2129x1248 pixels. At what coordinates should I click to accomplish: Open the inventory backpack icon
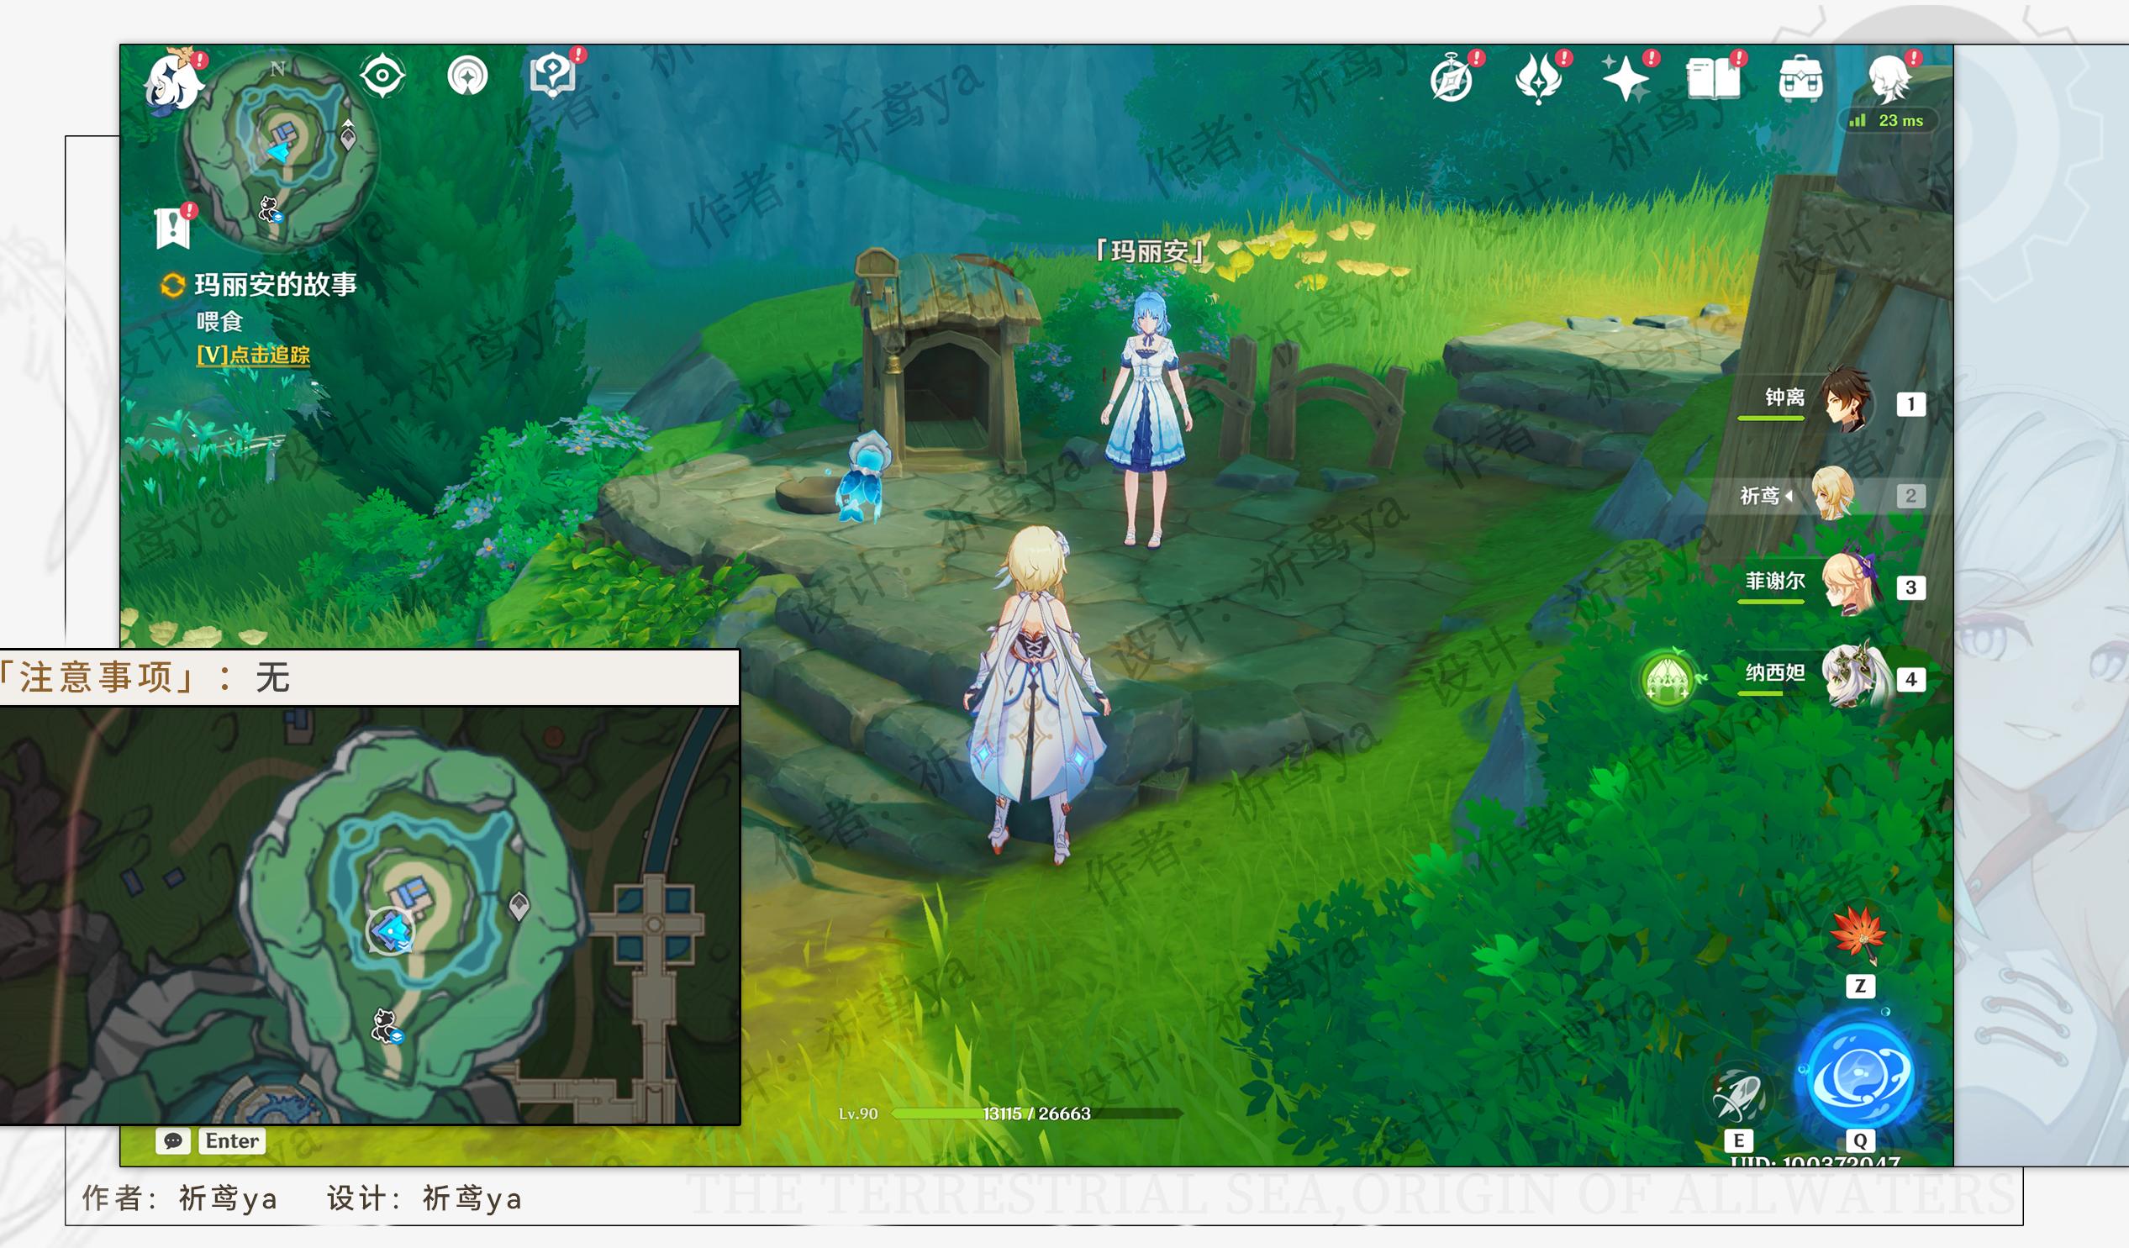(x=1800, y=81)
